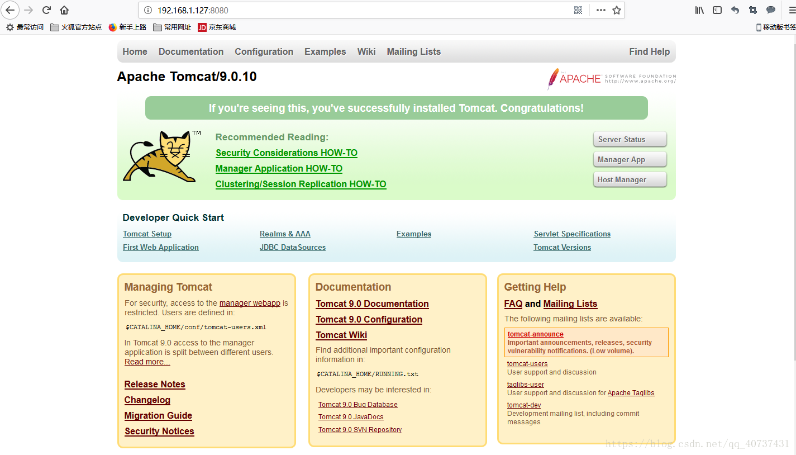Image resolution: width=796 pixels, height=455 pixels.
Task: Open Tomcat 9.0 Documentation link
Action: (372, 304)
